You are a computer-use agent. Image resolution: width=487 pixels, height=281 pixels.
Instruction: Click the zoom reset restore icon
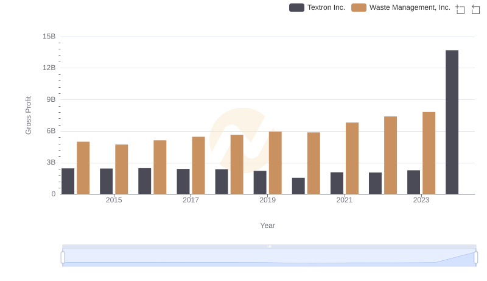pyautogui.click(x=475, y=9)
